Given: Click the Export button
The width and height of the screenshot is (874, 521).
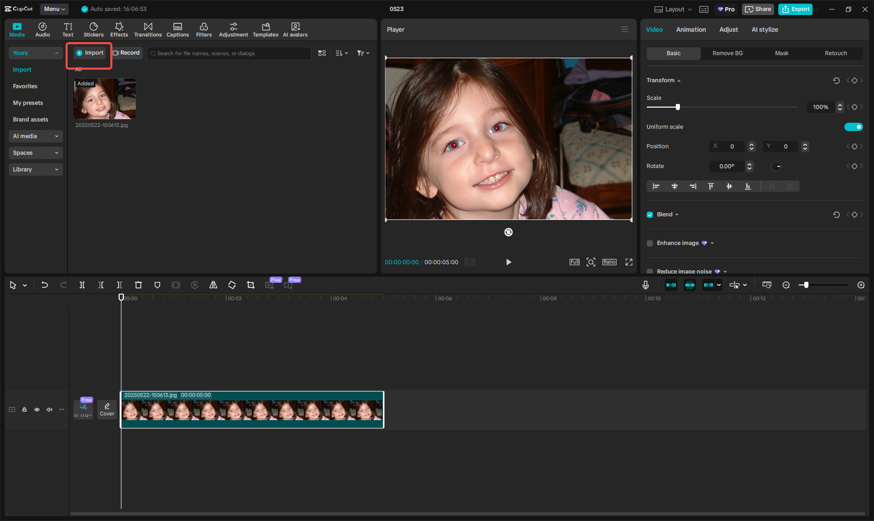Looking at the screenshot, I should pos(795,9).
